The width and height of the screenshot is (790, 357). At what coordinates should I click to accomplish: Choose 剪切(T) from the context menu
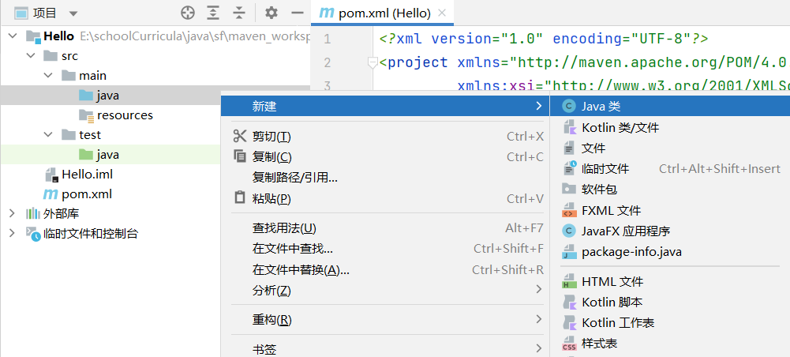tap(385, 136)
